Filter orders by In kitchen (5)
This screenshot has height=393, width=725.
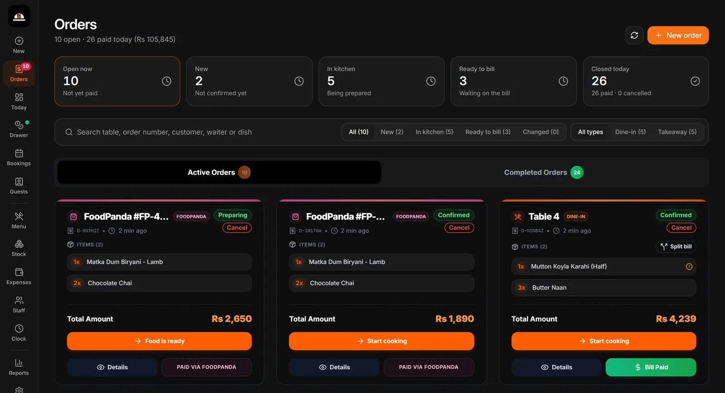[x=434, y=132]
